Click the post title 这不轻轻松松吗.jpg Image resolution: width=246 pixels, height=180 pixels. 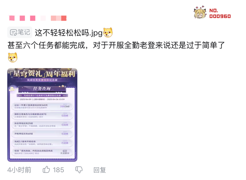pyautogui.click(x=68, y=33)
